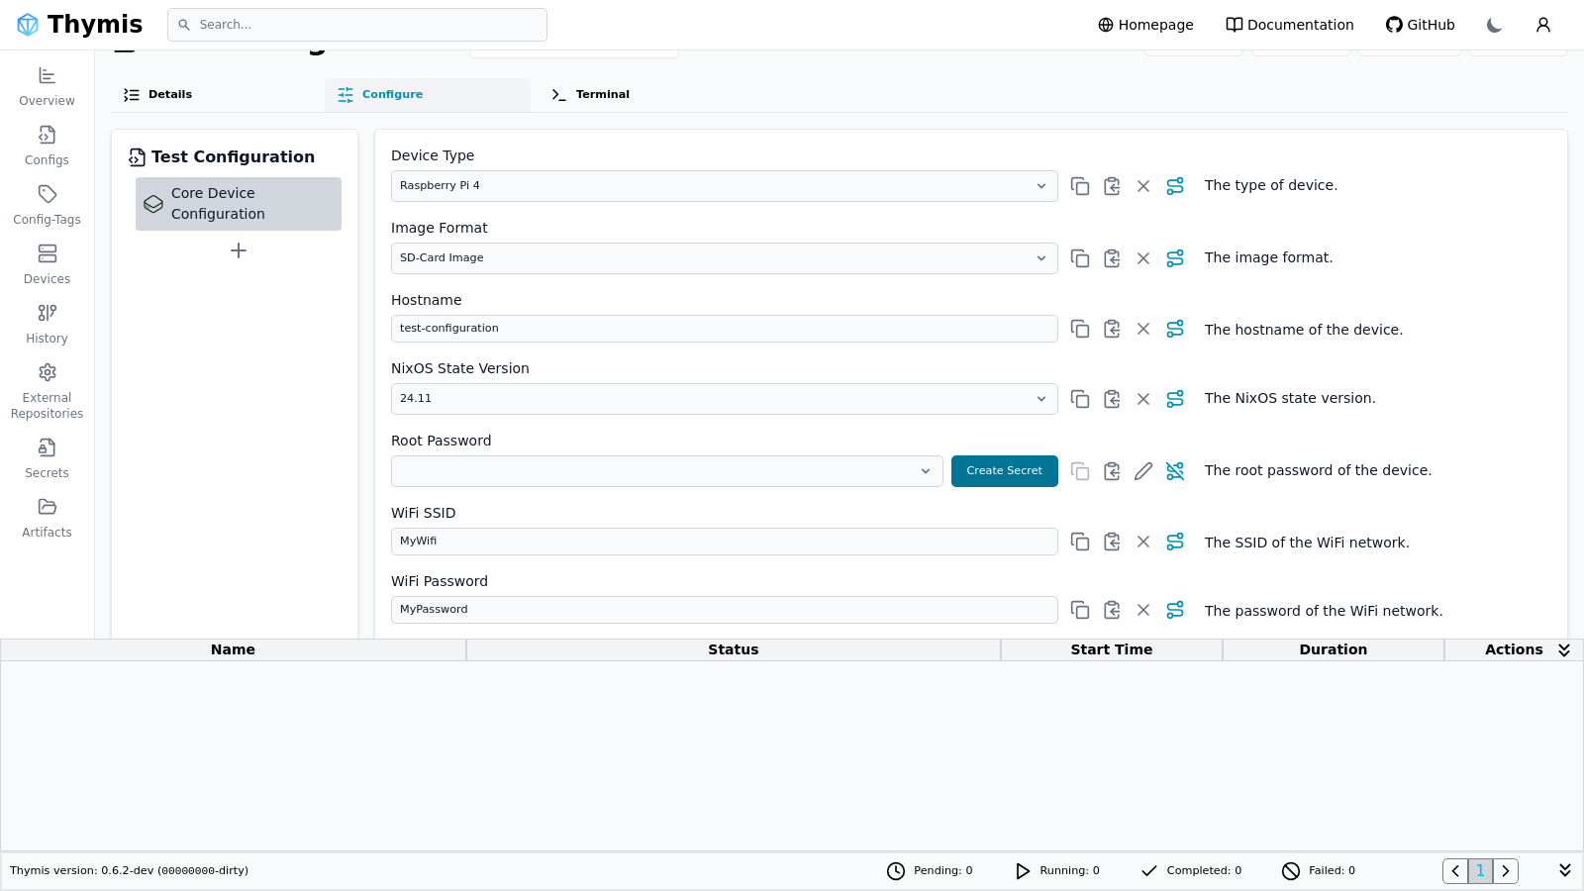This screenshot has width=1584, height=891.
Task: Collapse the task table via Actions chevron
Action: [x=1564, y=650]
